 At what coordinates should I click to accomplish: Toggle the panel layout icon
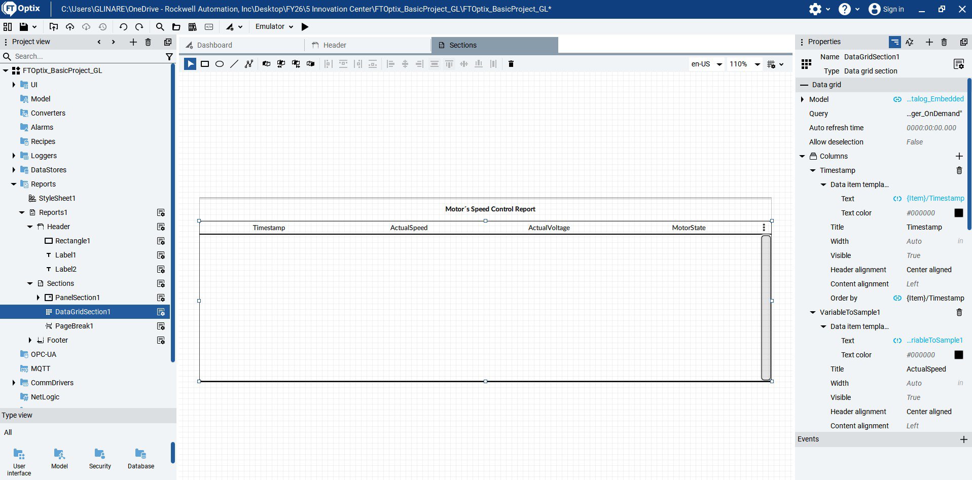click(x=8, y=27)
